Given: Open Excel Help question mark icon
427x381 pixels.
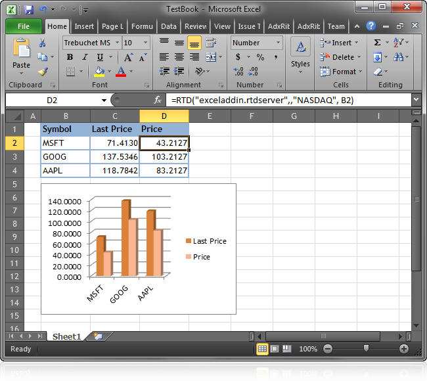Looking at the screenshot, I should 371,26.
